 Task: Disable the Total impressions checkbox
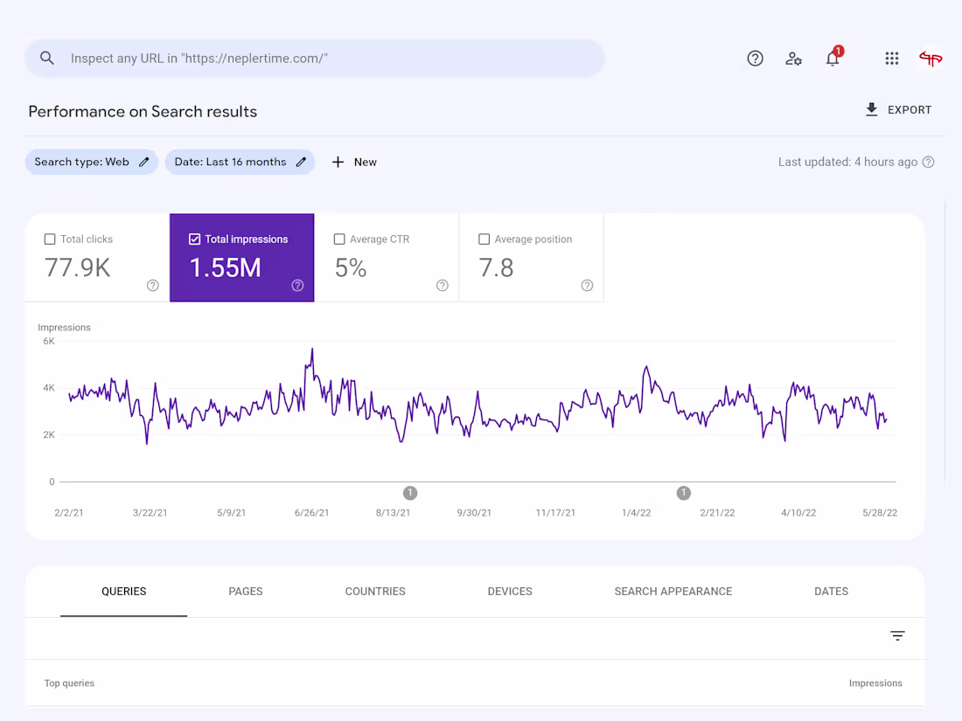click(x=197, y=239)
